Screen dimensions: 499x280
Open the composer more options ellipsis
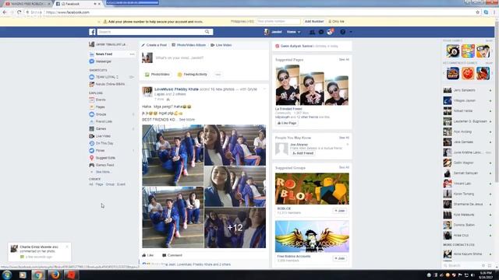pyautogui.click(x=218, y=75)
